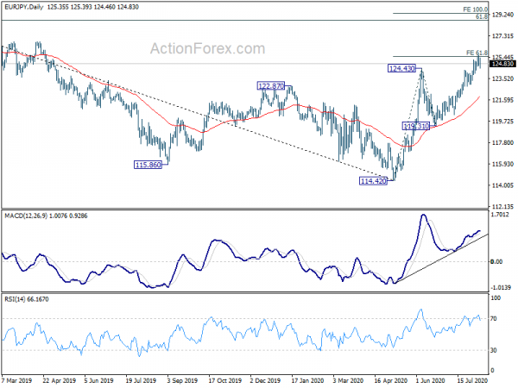Click the 114.005 price axis value

pyautogui.click(x=502, y=185)
